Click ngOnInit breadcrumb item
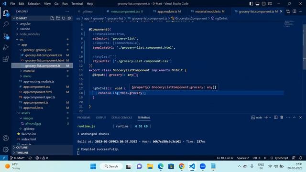Viewport: 306px width, 172px height. (219, 18)
